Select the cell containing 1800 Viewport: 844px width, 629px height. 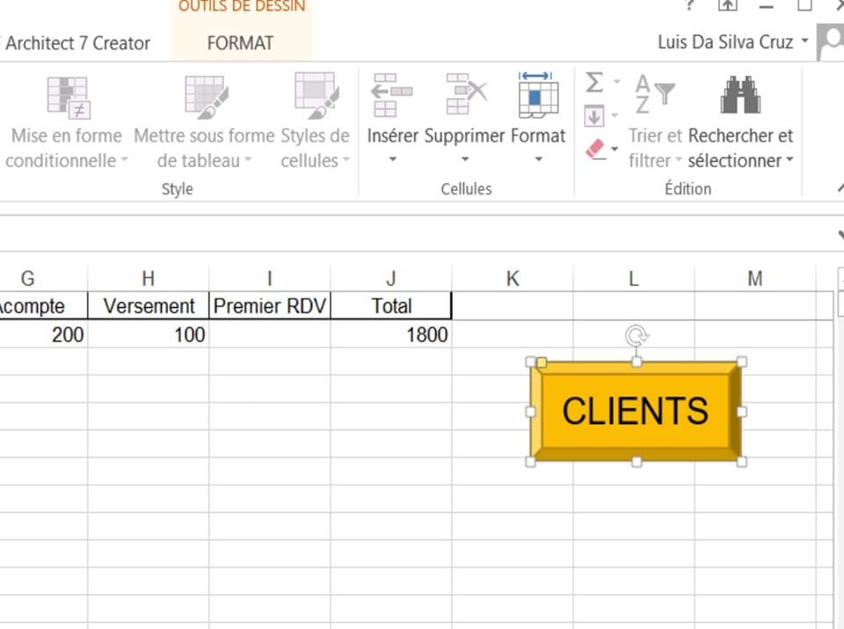pyautogui.click(x=391, y=334)
